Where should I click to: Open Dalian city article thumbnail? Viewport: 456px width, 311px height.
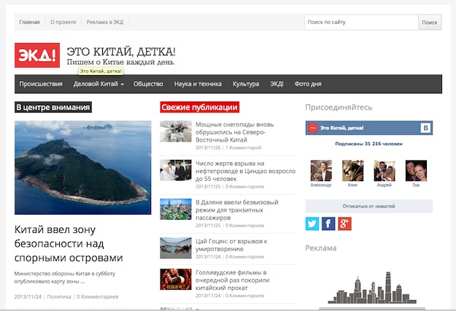(x=176, y=210)
